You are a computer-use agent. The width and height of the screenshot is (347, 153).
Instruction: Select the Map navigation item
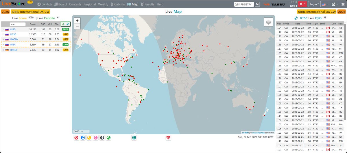click(x=133, y=4)
